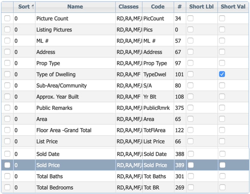Toggle Short Lbl for ML # row
This screenshot has width=250, height=194.
pyautogui.click(x=190, y=41)
